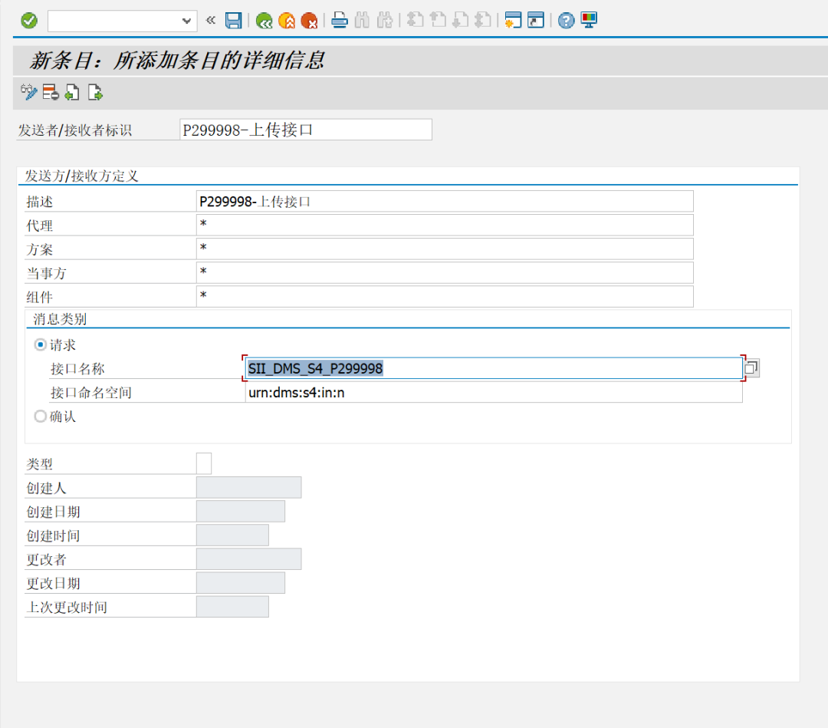Generate shortcut icon in toolbar
The height and width of the screenshot is (728, 828).
pyautogui.click(x=536, y=21)
